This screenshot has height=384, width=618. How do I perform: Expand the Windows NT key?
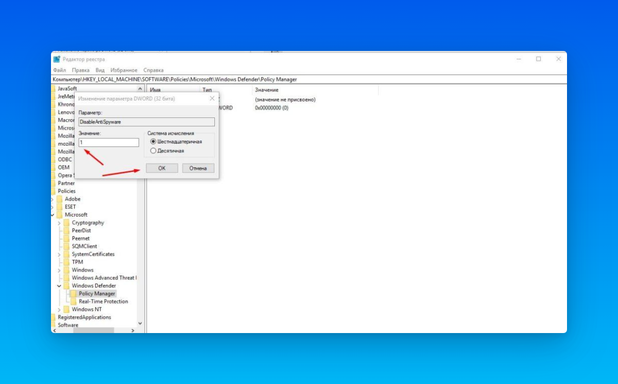[59, 309]
